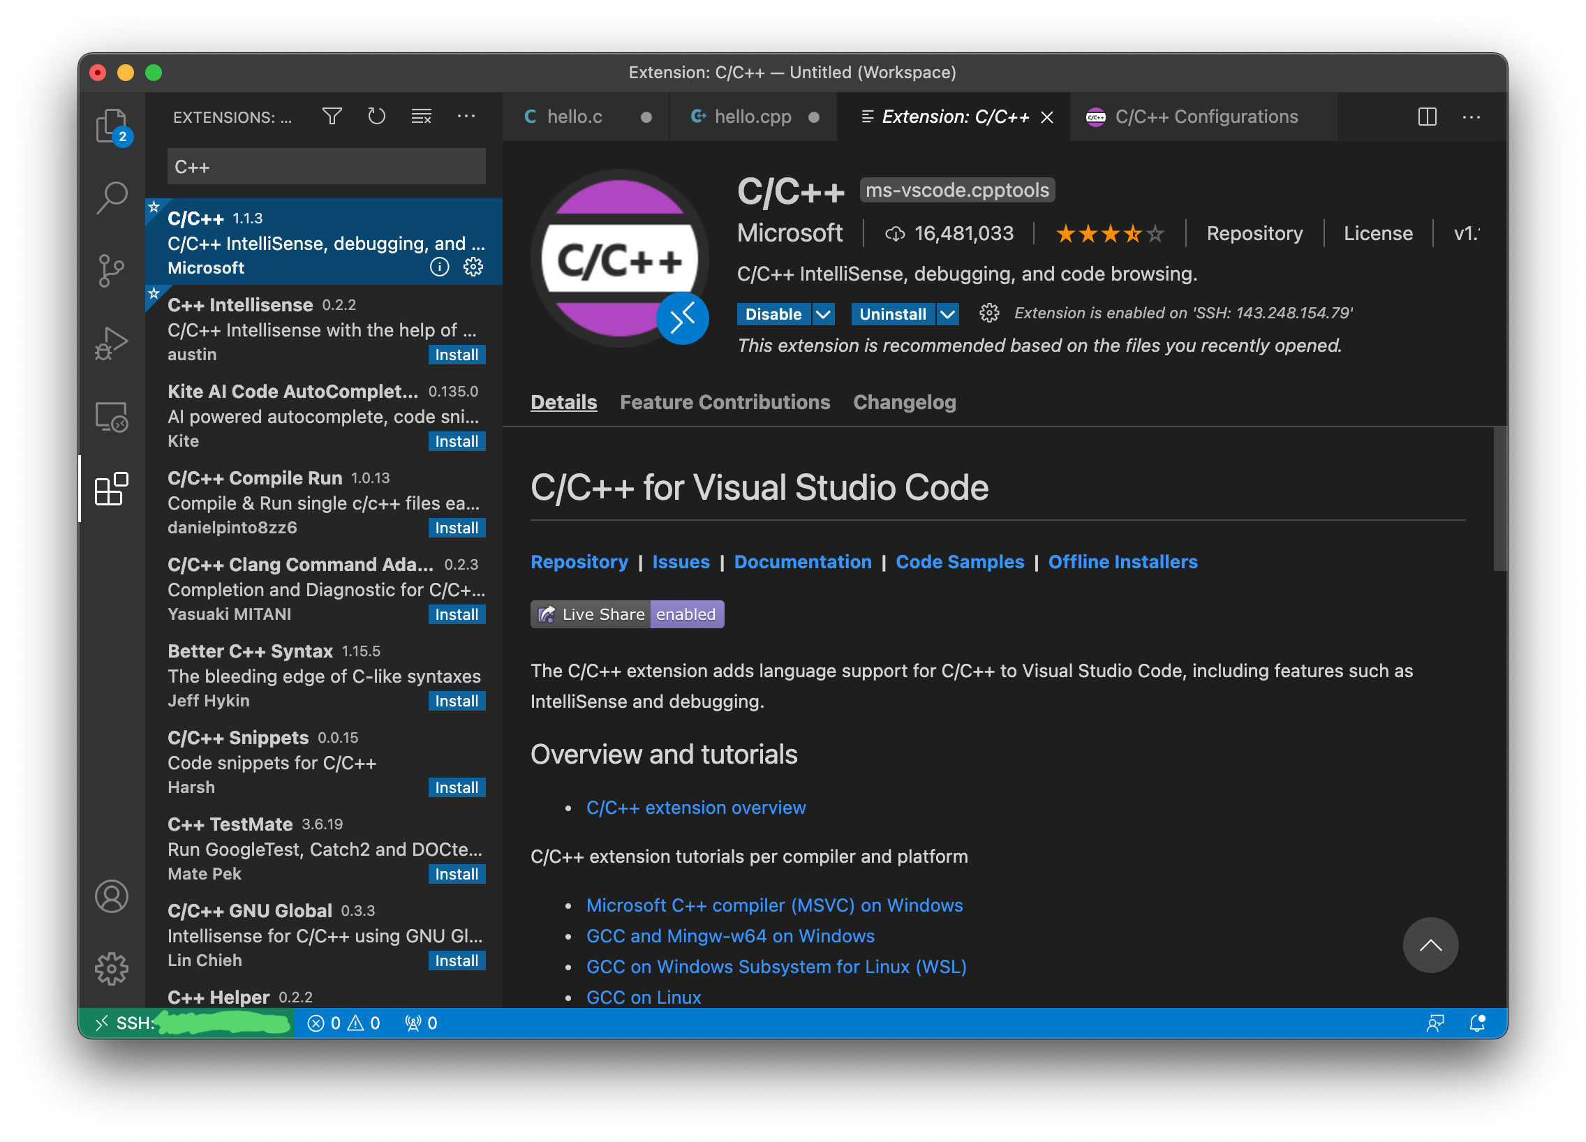Viewport: 1586px width, 1142px height.
Task: Install C/C++ Snippets by Harsh
Action: point(457,789)
